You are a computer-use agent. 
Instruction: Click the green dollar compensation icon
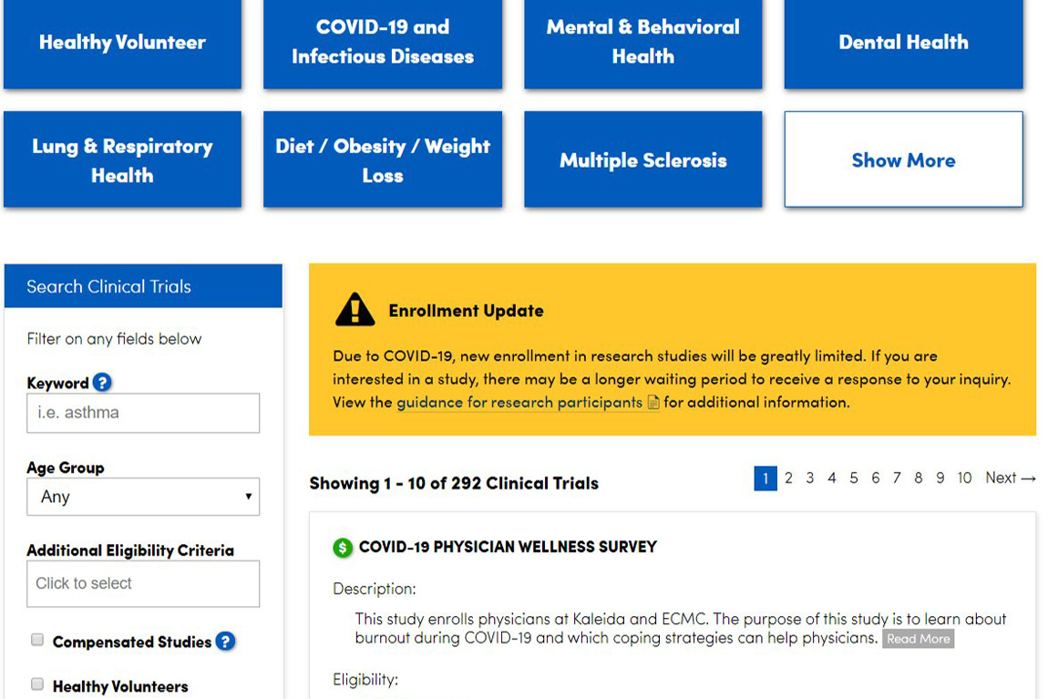click(343, 548)
